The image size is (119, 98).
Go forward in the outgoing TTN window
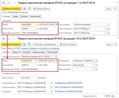tap(8, 3)
